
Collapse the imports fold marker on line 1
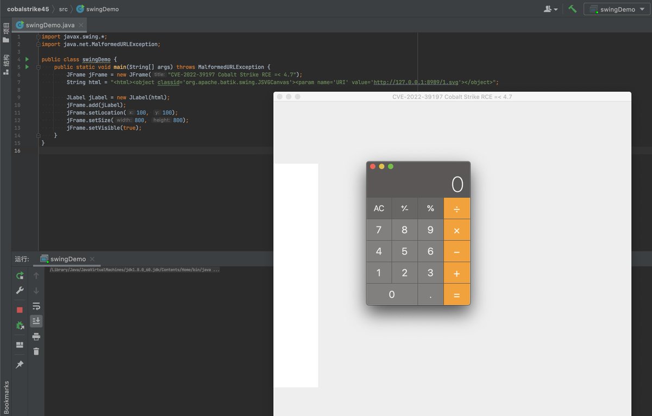click(x=39, y=36)
